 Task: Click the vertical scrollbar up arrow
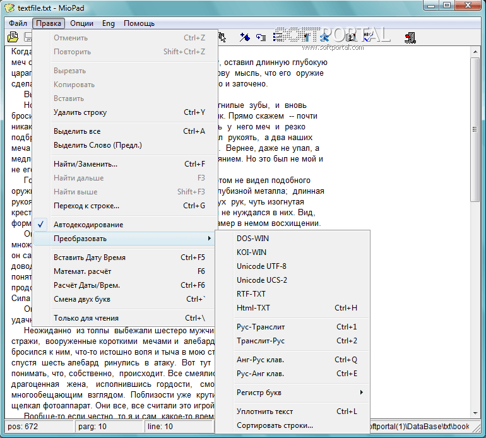tap(475, 52)
